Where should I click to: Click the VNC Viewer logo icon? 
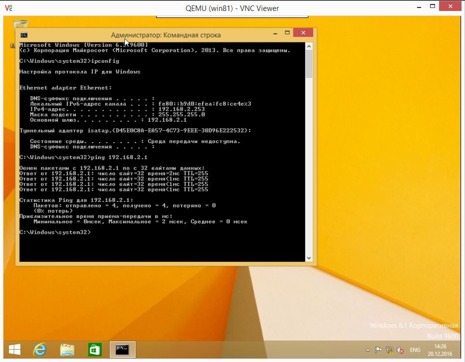(x=8, y=7)
